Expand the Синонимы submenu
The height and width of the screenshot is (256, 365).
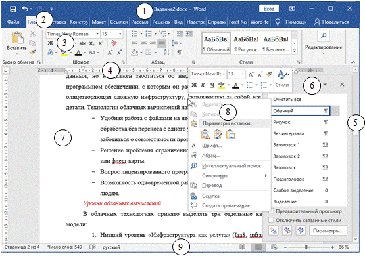(x=266, y=175)
